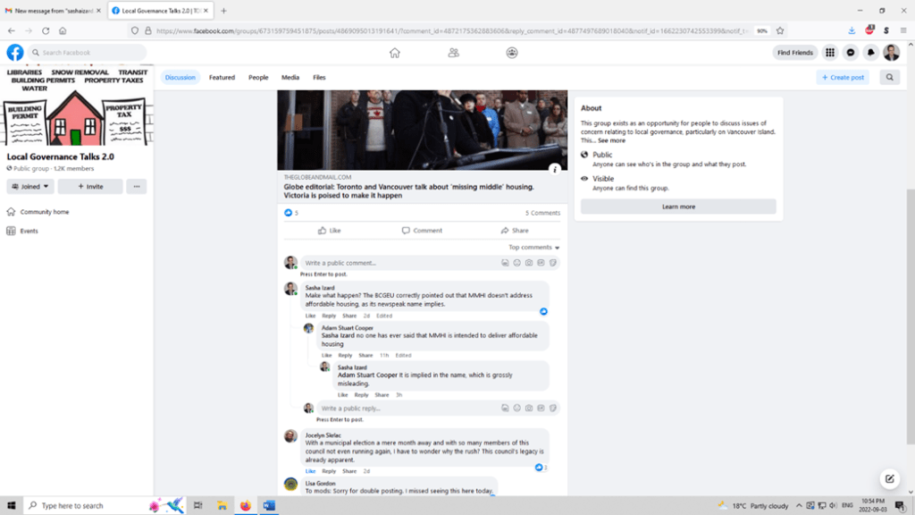
Task: Like Sasha Izard's first comment
Action: (x=310, y=316)
